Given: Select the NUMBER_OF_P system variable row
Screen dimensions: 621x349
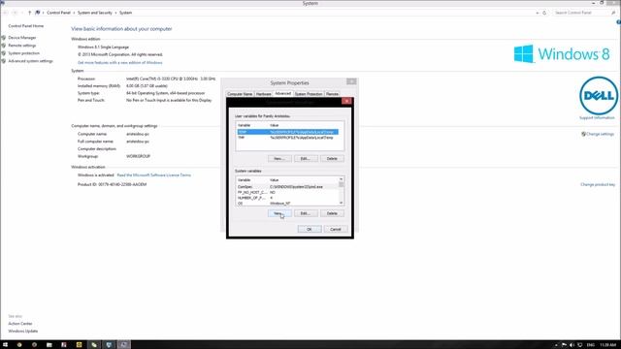Looking at the screenshot, I should click(x=287, y=198).
